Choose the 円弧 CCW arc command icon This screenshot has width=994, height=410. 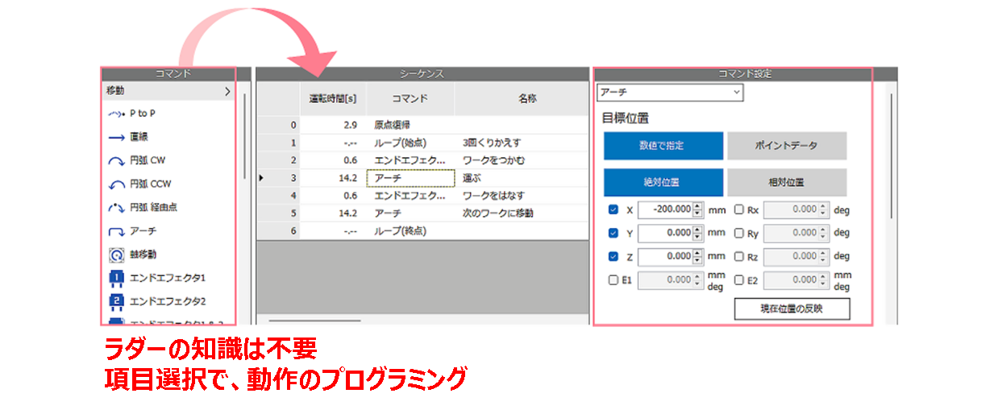coord(116,184)
